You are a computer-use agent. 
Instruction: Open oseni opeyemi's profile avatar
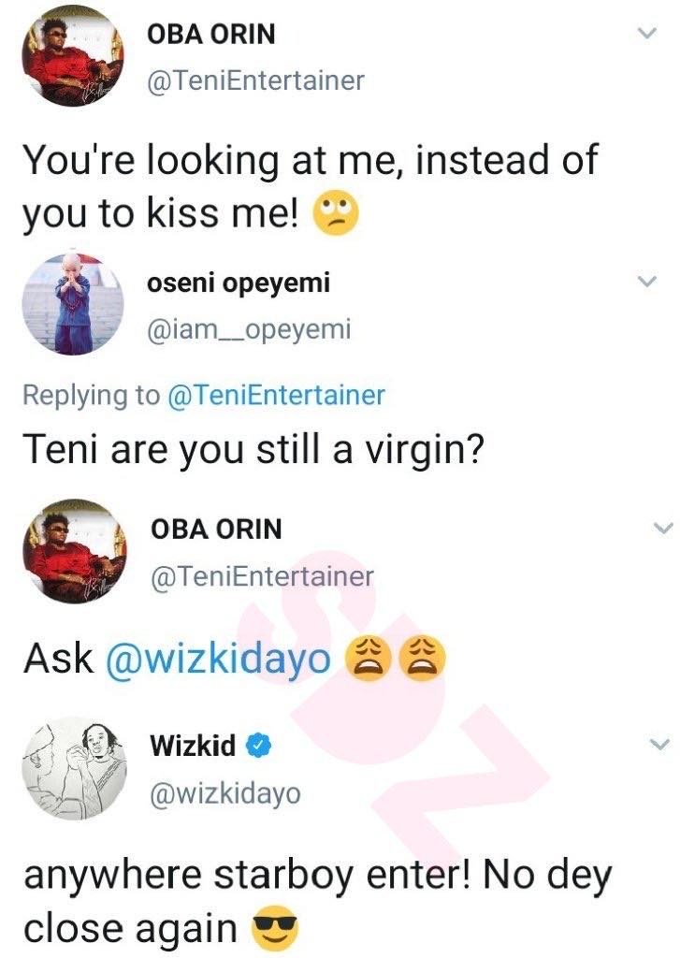click(74, 305)
